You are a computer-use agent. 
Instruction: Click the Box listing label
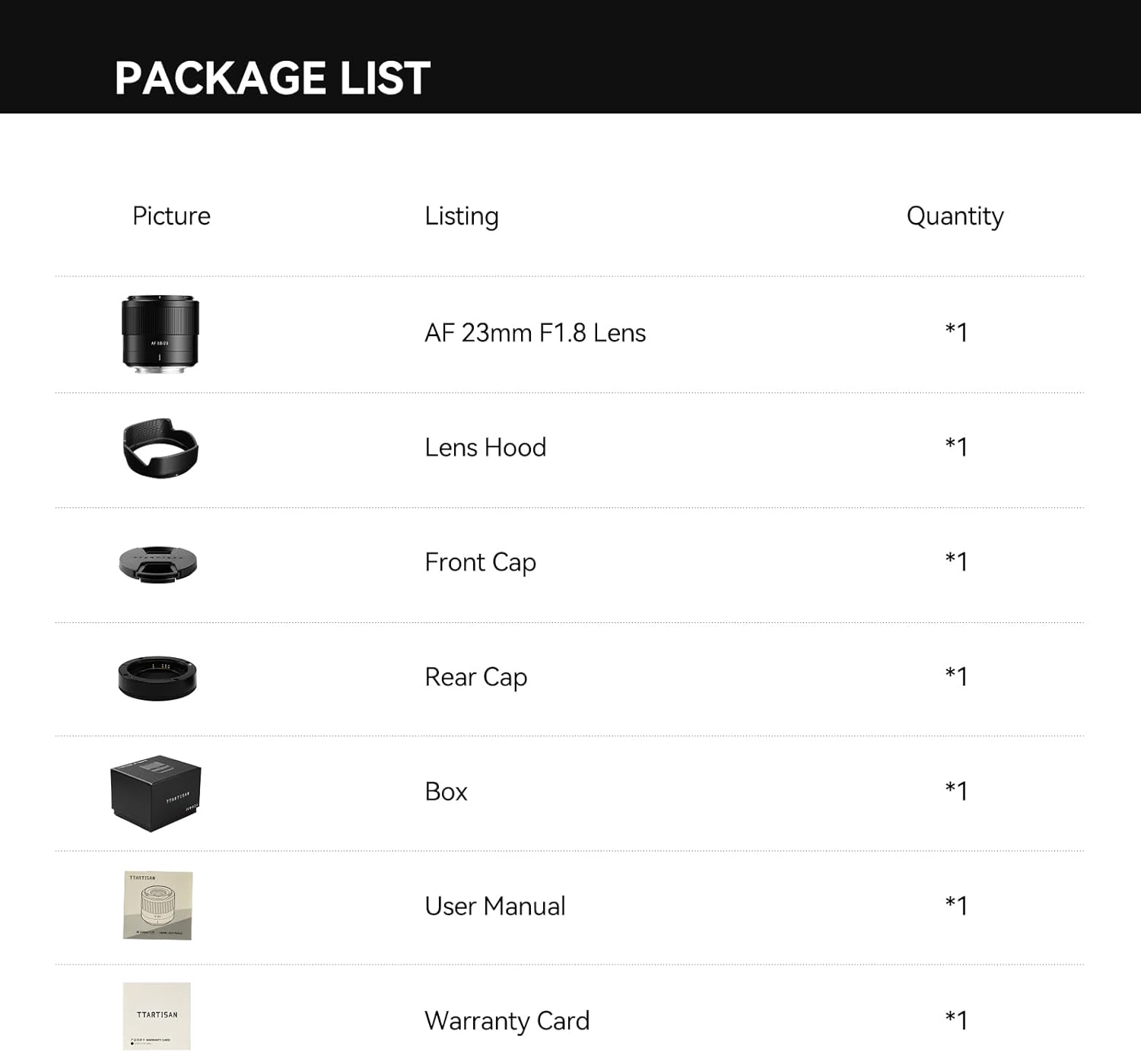(446, 792)
